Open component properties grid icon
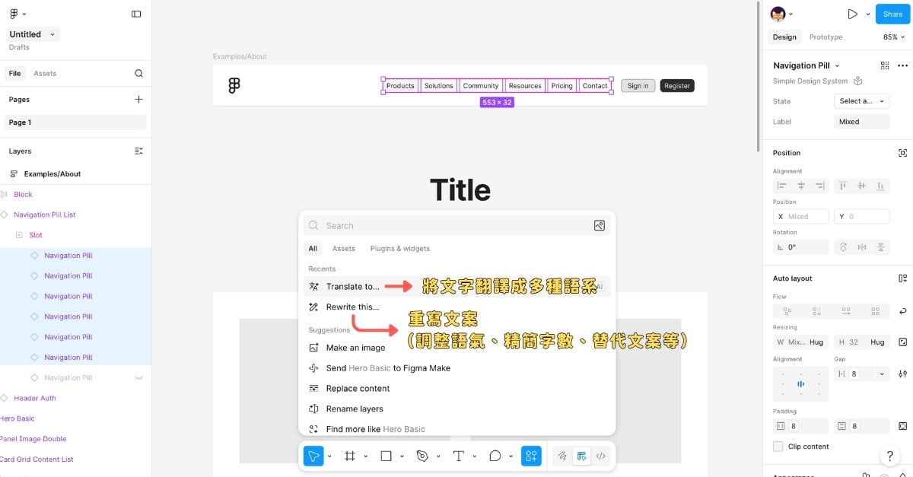Screen dimensions: 913x477 (885, 65)
